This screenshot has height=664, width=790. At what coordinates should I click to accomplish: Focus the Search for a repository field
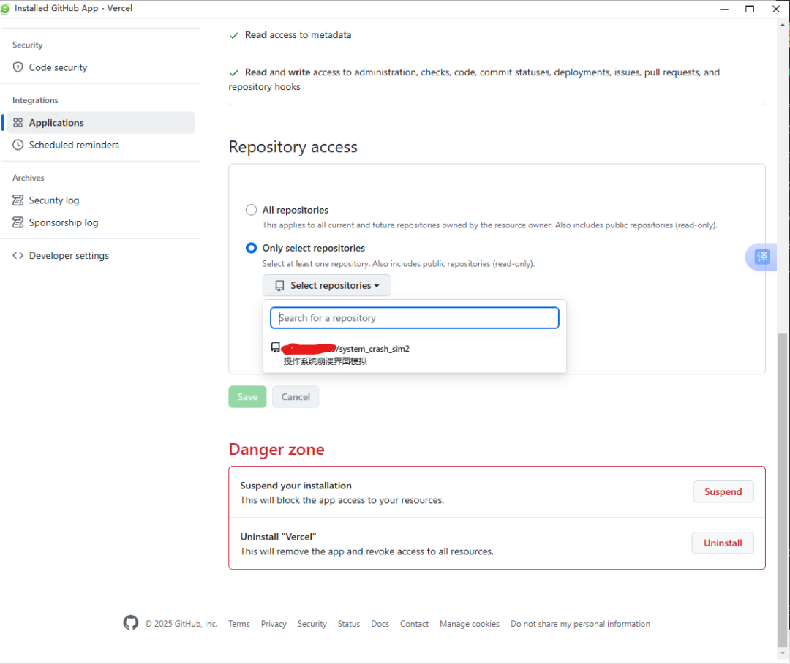click(415, 318)
